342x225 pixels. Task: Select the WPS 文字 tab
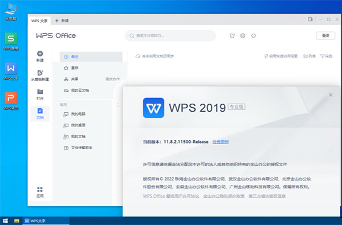click(39, 21)
